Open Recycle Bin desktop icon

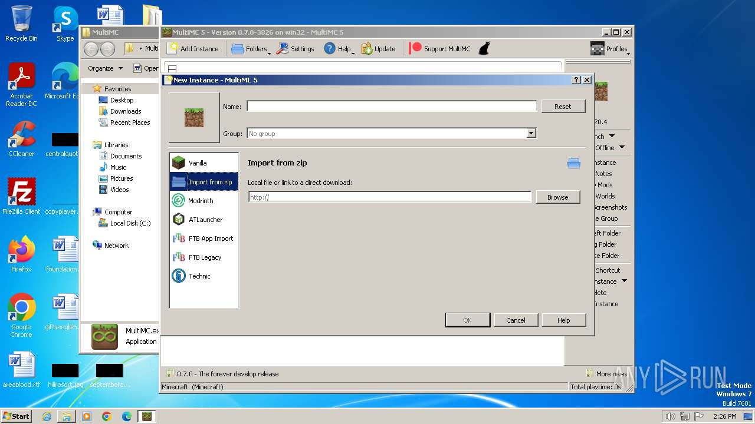point(21,24)
